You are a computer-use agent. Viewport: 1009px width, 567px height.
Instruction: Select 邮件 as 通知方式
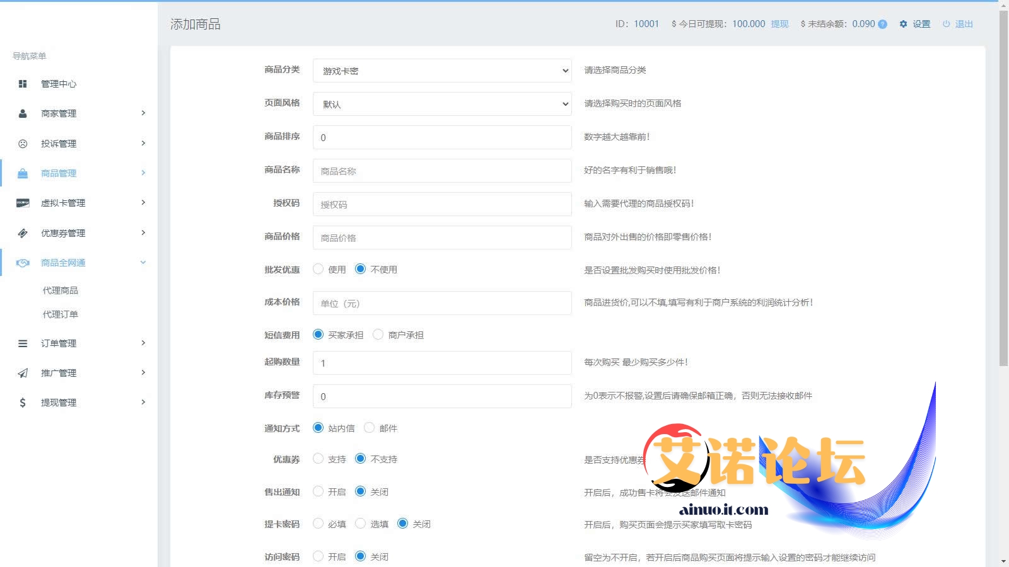pyautogui.click(x=370, y=428)
